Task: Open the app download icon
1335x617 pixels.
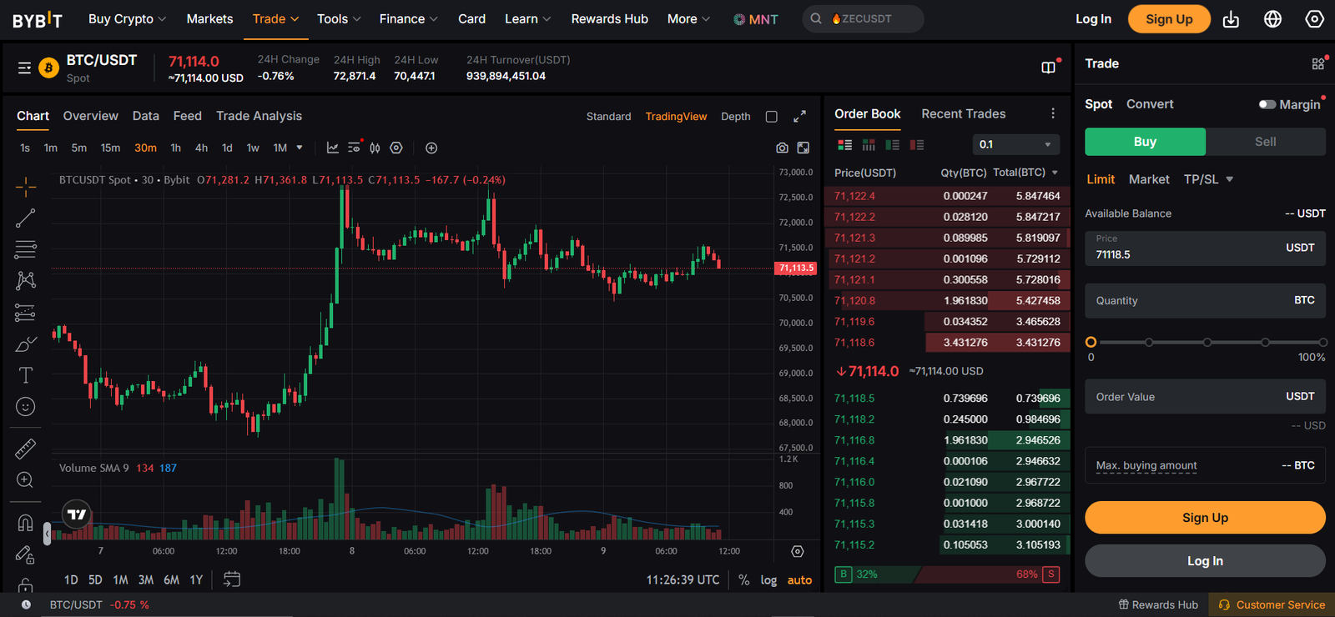Action: click(1231, 19)
